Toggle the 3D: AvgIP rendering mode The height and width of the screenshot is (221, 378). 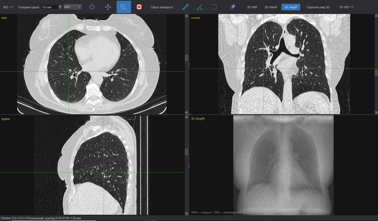point(291,7)
